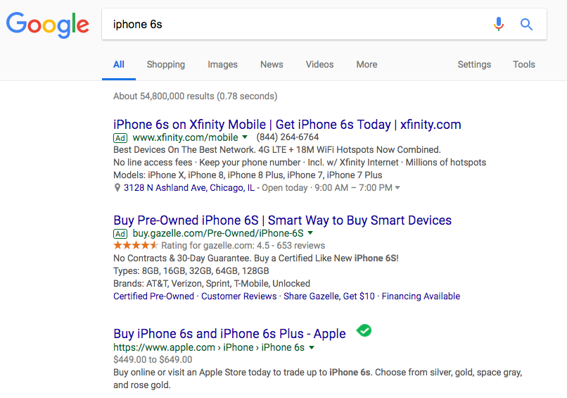Viewport: 567px width, 398px height.
Task: Click the orange star rating for gazelle.com
Action: [136, 246]
